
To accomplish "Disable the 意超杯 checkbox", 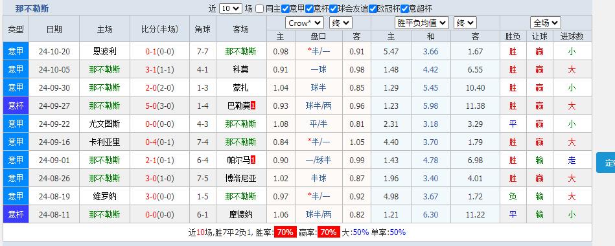I will point(404,8).
